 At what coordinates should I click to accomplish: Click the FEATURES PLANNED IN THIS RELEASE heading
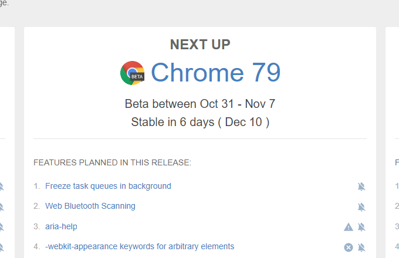112,162
